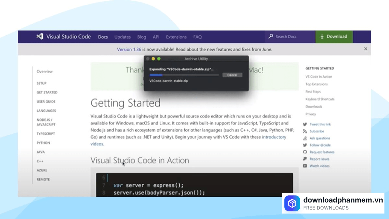
Task: Open the REMOTE sidebar section
Action: point(43,179)
